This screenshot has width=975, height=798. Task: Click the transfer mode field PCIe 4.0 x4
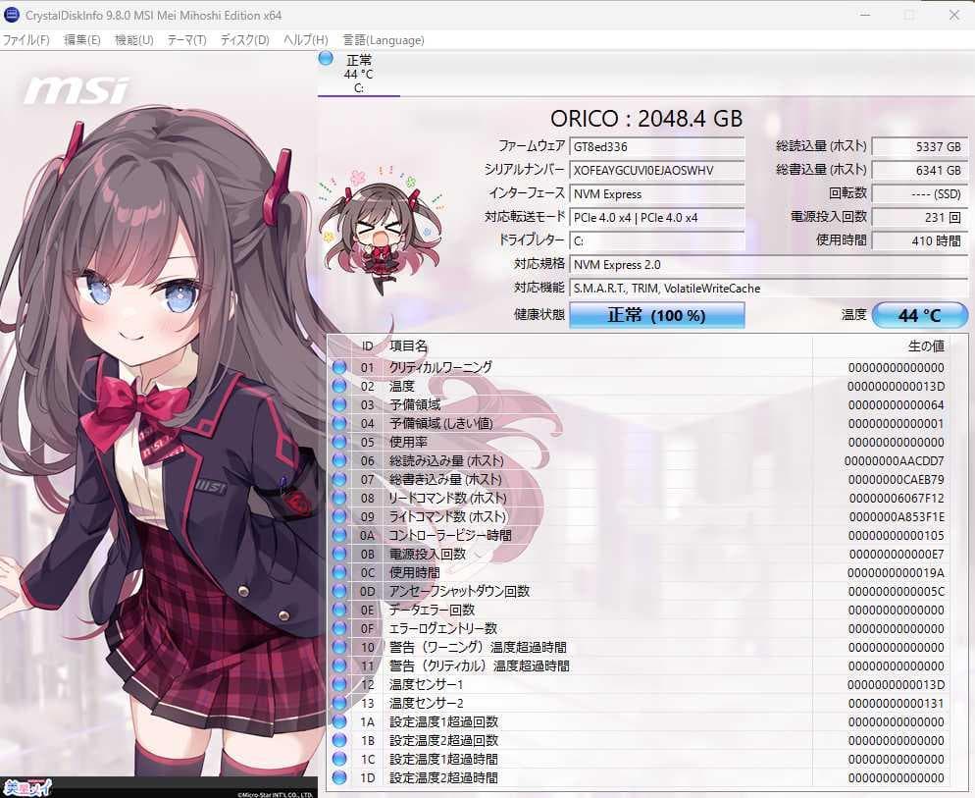click(656, 218)
